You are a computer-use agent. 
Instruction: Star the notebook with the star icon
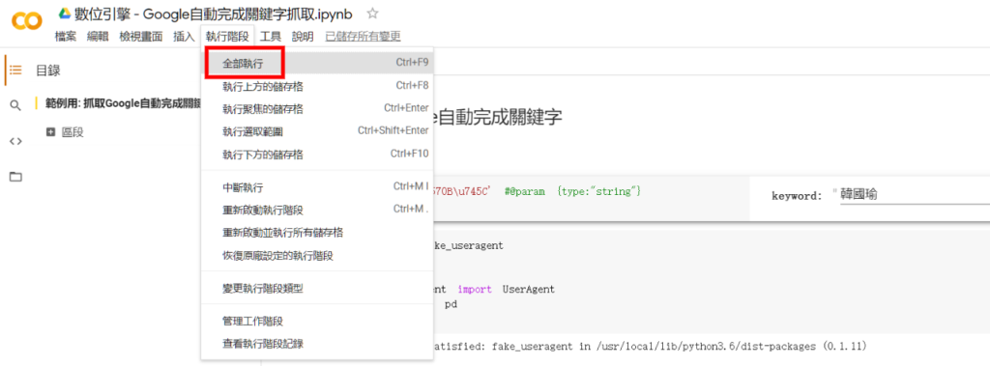pyautogui.click(x=373, y=14)
